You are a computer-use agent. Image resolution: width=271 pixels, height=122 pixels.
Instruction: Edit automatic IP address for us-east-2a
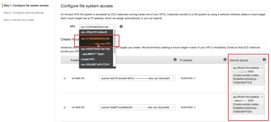(195, 78)
